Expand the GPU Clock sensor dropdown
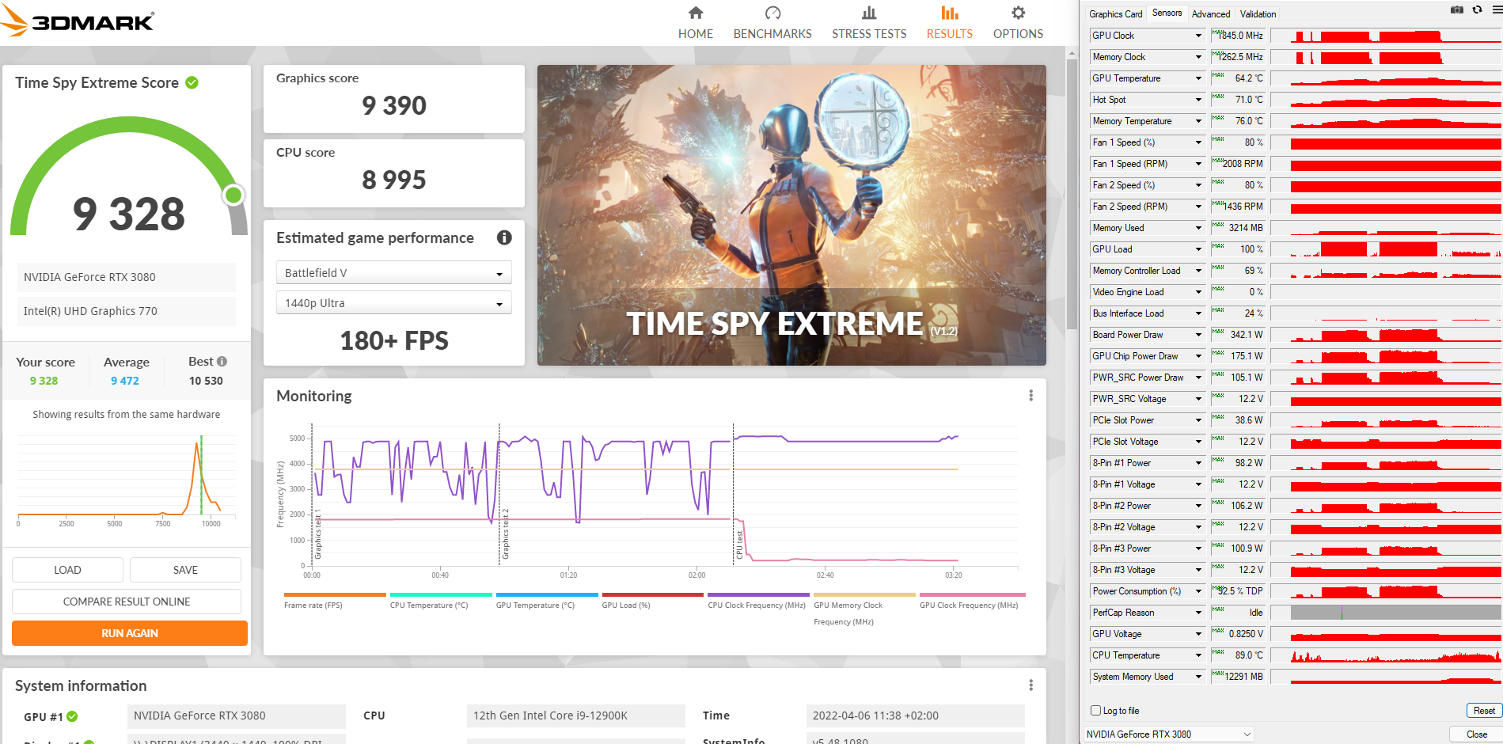 click(x=1198, y=36)
